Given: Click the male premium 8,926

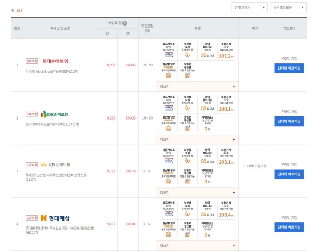Looking at the screenshot, I should pos(111,118).
